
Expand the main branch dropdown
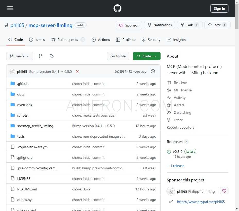[x=20, y=56]
